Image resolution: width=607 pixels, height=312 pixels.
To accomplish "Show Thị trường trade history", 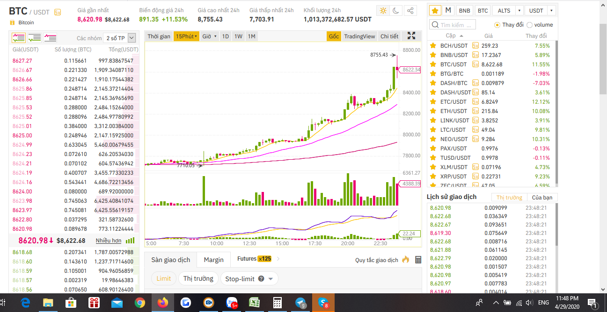I will (x=509, y=197).
